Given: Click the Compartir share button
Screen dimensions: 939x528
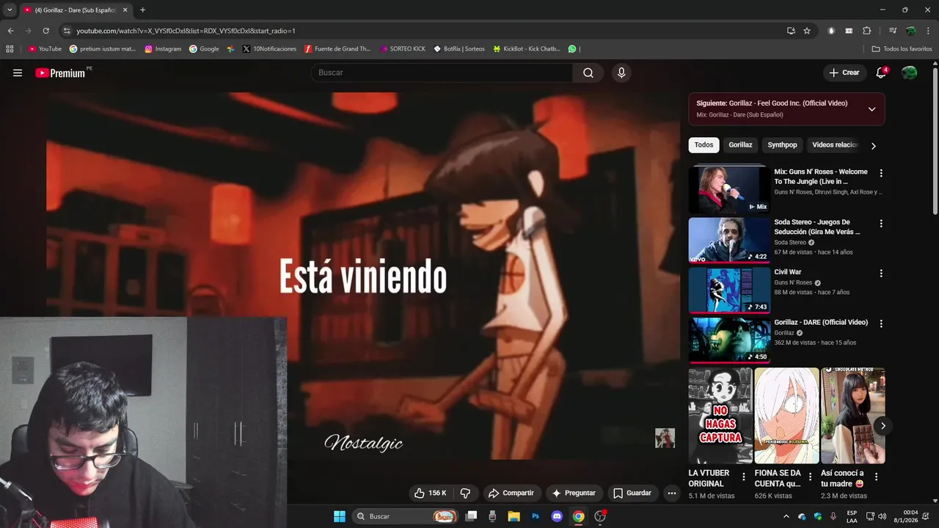Looking at the screenshot, I should (x=511, y=493).
